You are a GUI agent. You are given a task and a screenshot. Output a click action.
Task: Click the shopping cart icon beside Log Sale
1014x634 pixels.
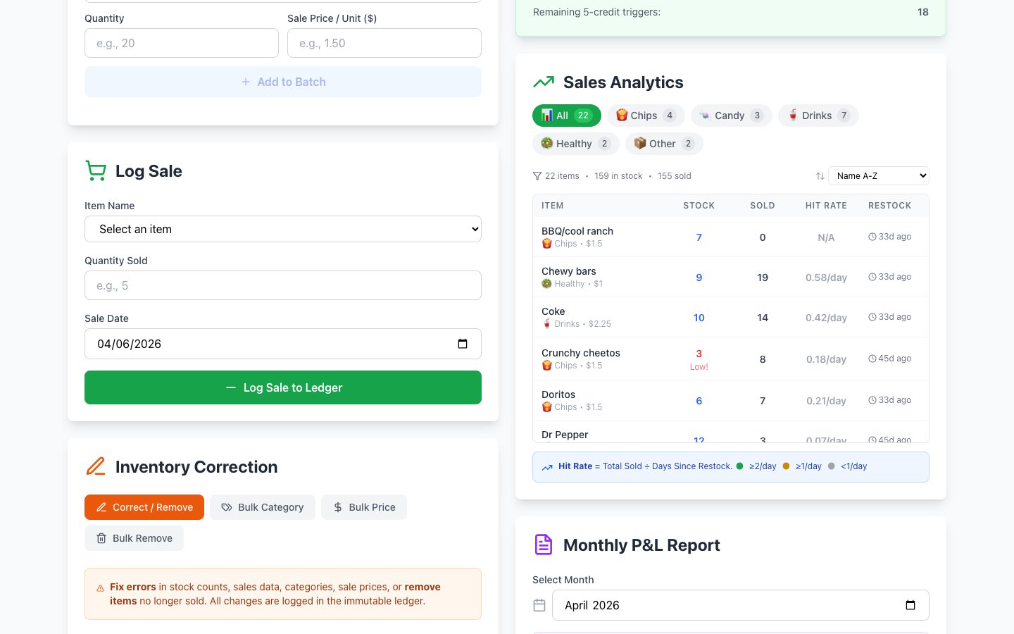click(x=96, y=171)
